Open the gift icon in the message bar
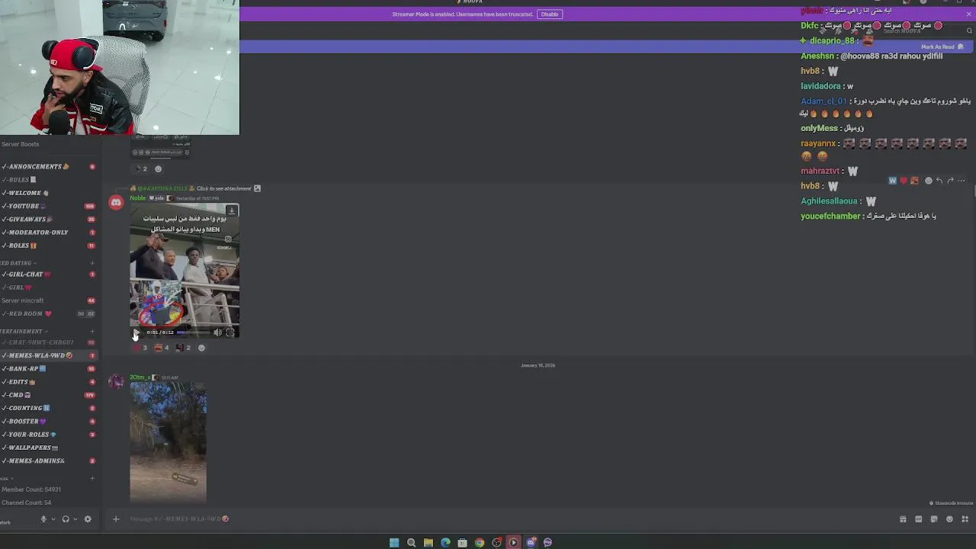976x549 pixels. [903, 519]
